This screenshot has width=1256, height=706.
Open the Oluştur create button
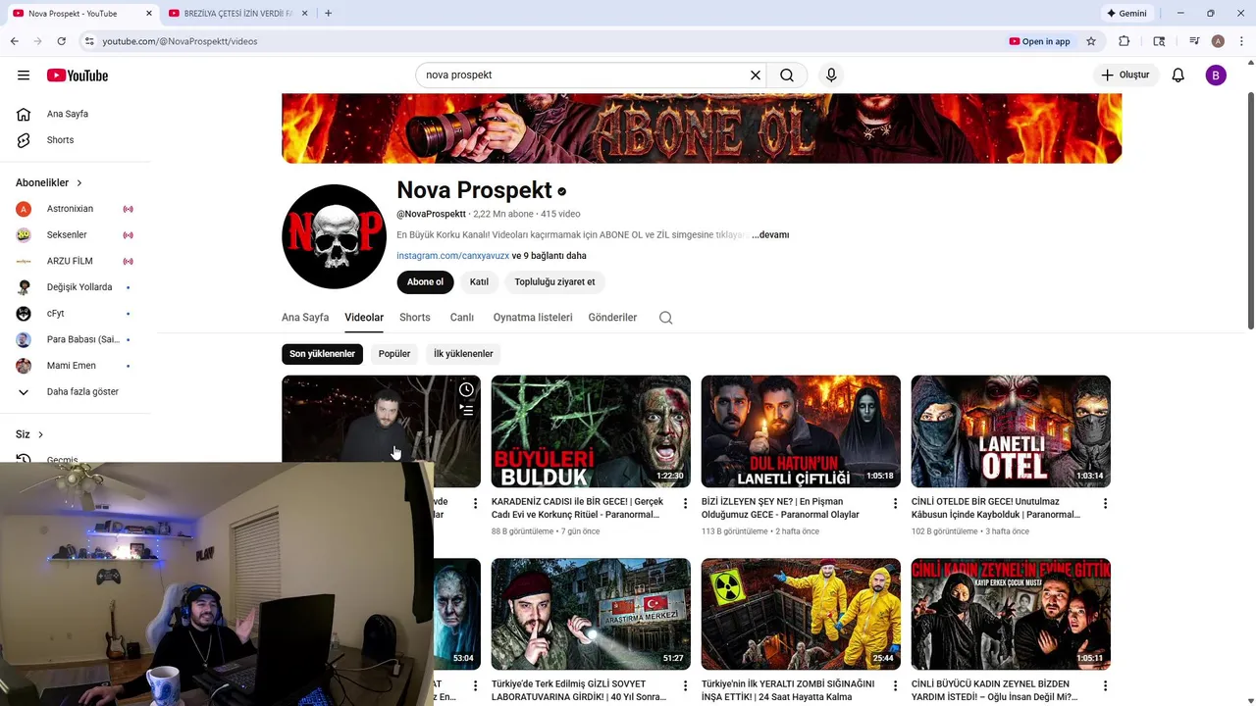pyautogui.click(x=1125, y=75)
